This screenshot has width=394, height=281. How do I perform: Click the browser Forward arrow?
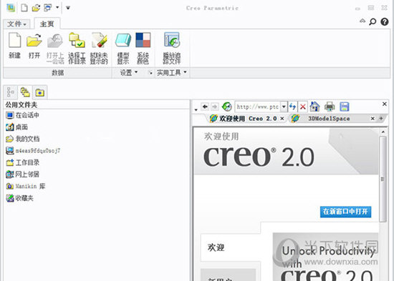tap(214, 107)
